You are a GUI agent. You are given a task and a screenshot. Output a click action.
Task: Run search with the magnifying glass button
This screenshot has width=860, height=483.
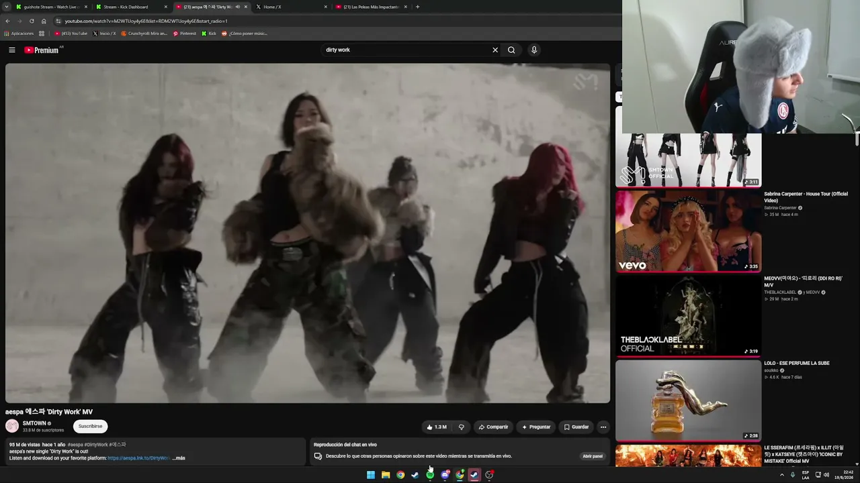click(x=511, y=50)
